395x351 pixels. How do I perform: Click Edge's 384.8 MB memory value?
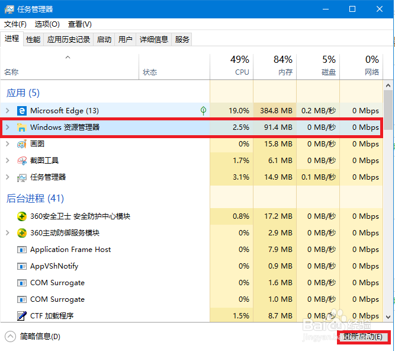(x=276, y=111)
